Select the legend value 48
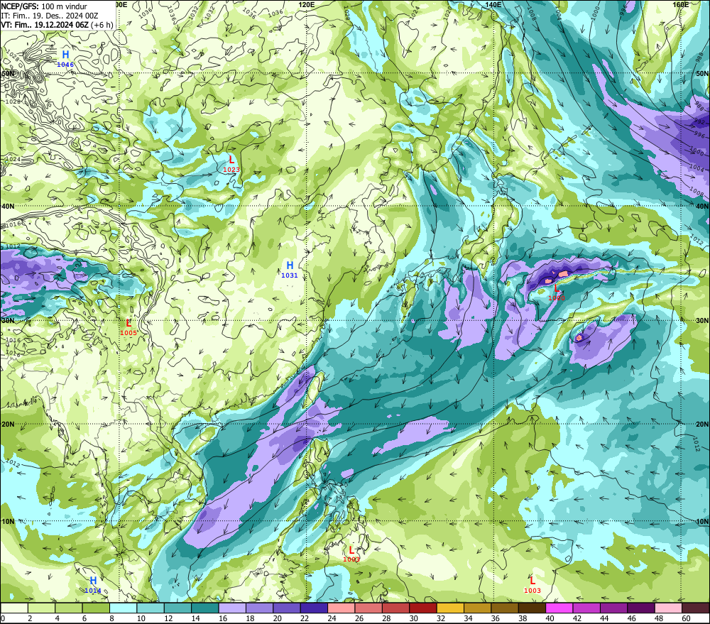This screenshot has width=710, height=624. pyautogui.click(x=659, y=618)
